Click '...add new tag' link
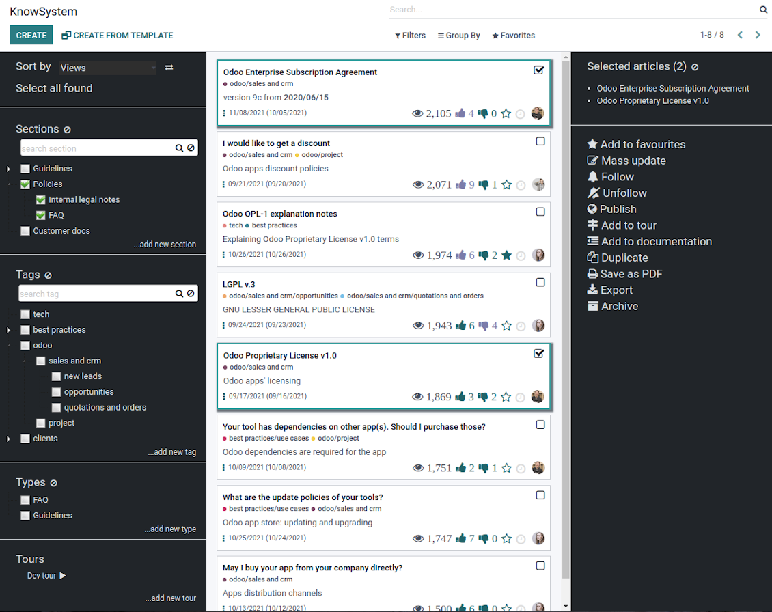The image size is (772, 612). tap(172, 452)
